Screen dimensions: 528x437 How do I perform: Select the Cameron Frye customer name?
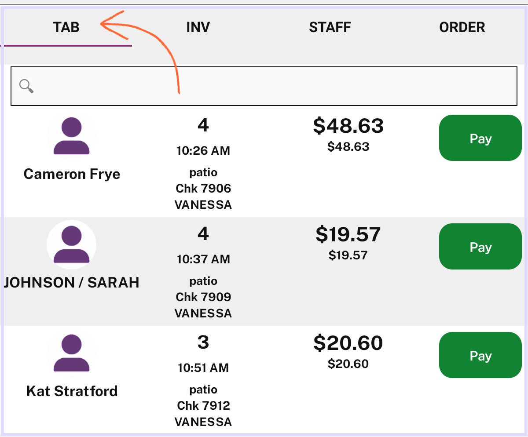(x=72, y=174)
